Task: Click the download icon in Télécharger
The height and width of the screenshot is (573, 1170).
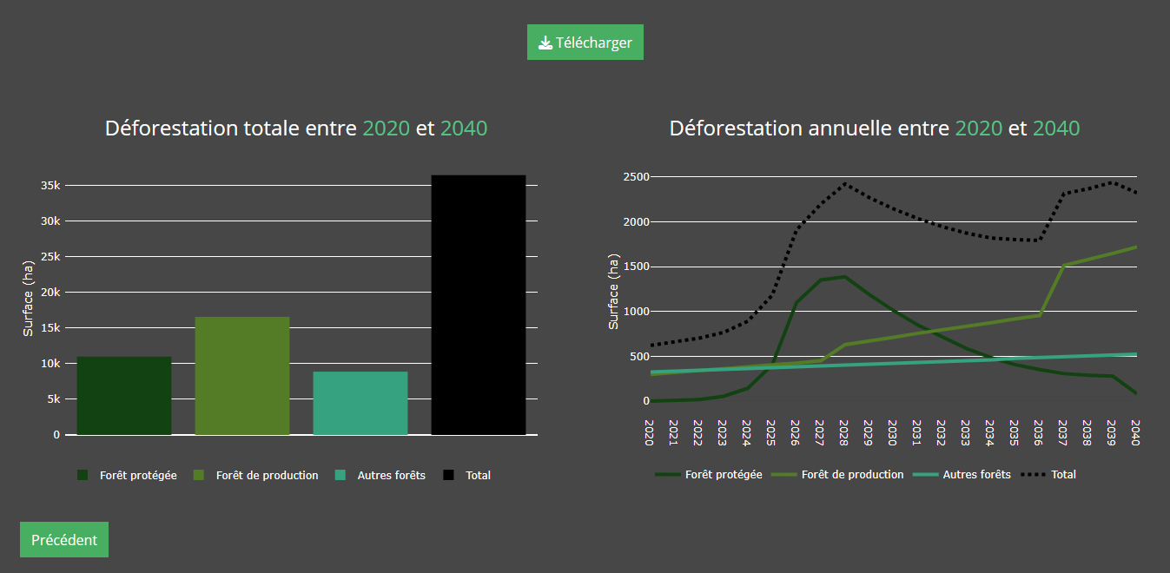Action: coord(545,43)
